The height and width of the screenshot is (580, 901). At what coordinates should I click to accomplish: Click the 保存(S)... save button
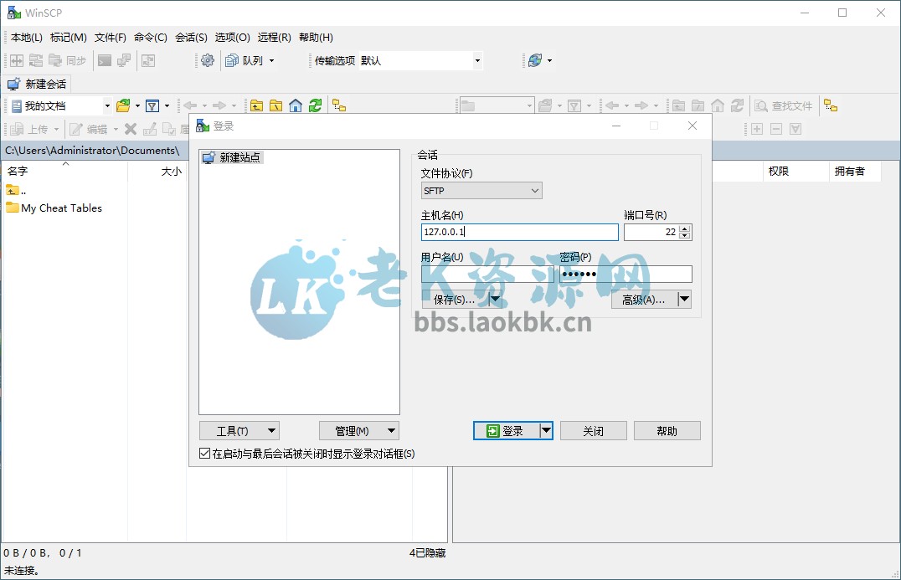tap(455, 299)
